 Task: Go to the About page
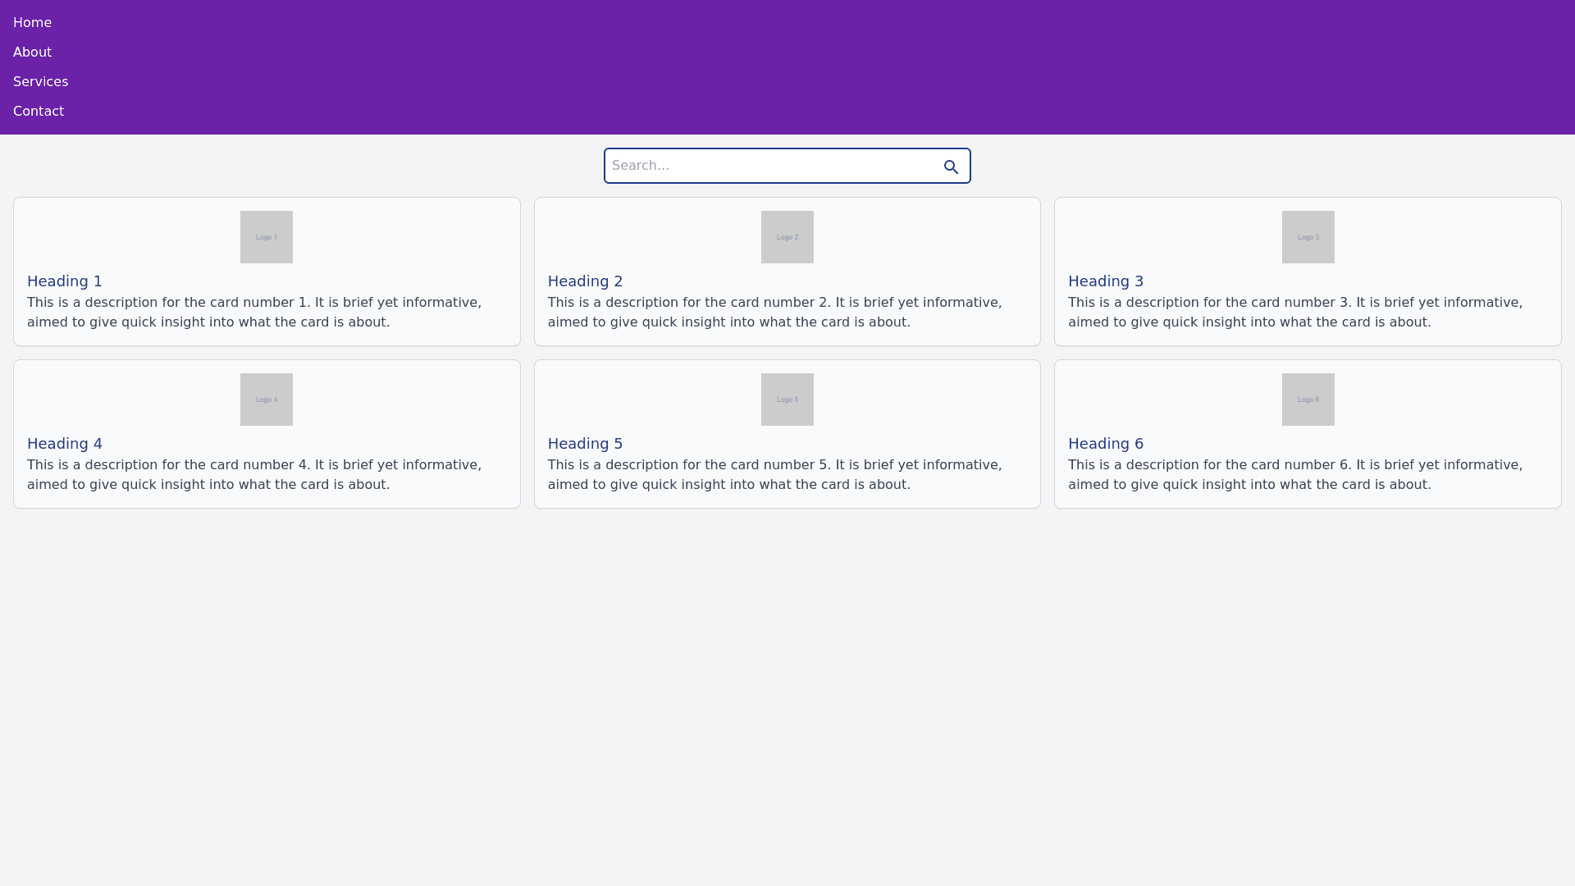32,53
